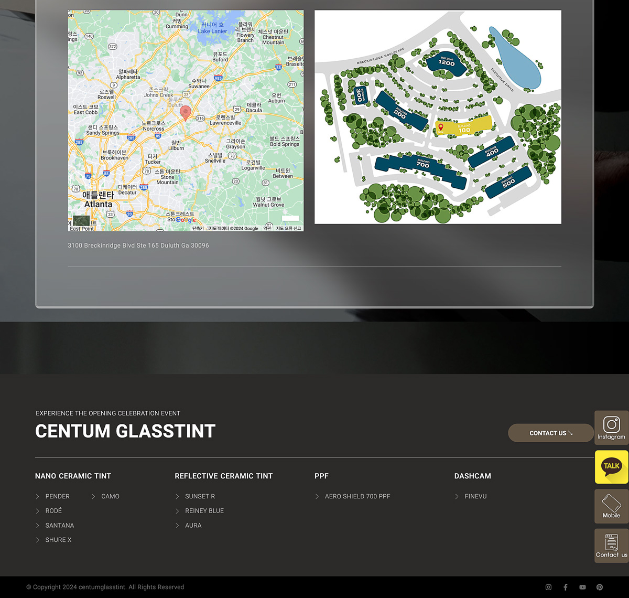Visit Facebook via footer icon
The image size is (629, 598).
566,587
